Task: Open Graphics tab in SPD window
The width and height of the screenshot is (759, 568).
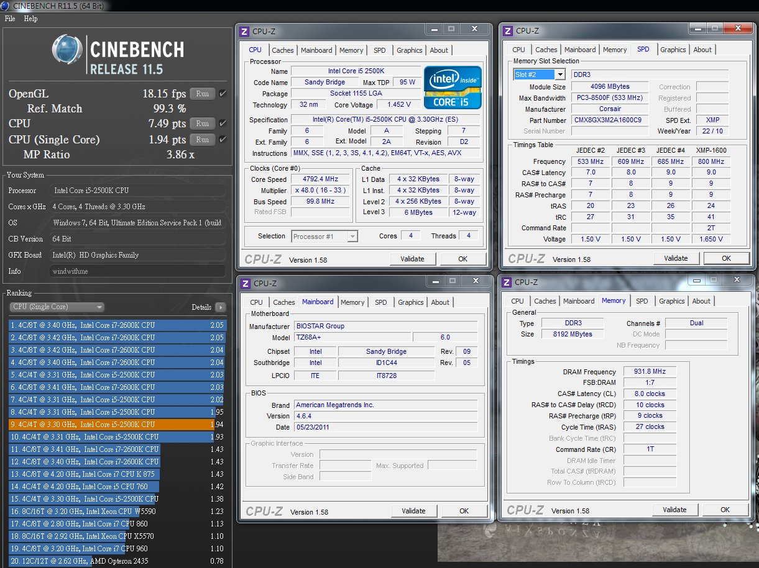Action: tap(673, 50)
